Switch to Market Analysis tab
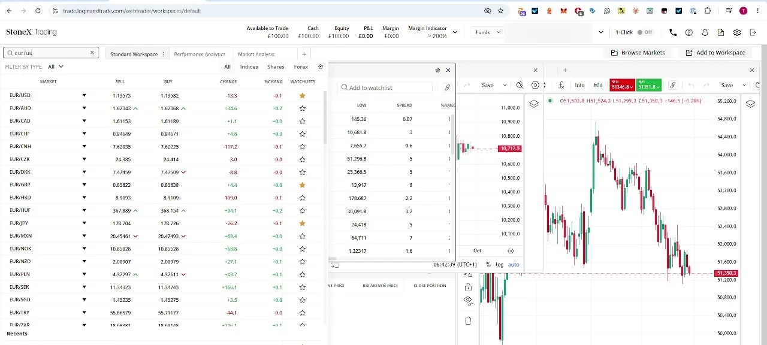Image resolution: width=767 pixels, height=345 pixels. coord(256,54)
